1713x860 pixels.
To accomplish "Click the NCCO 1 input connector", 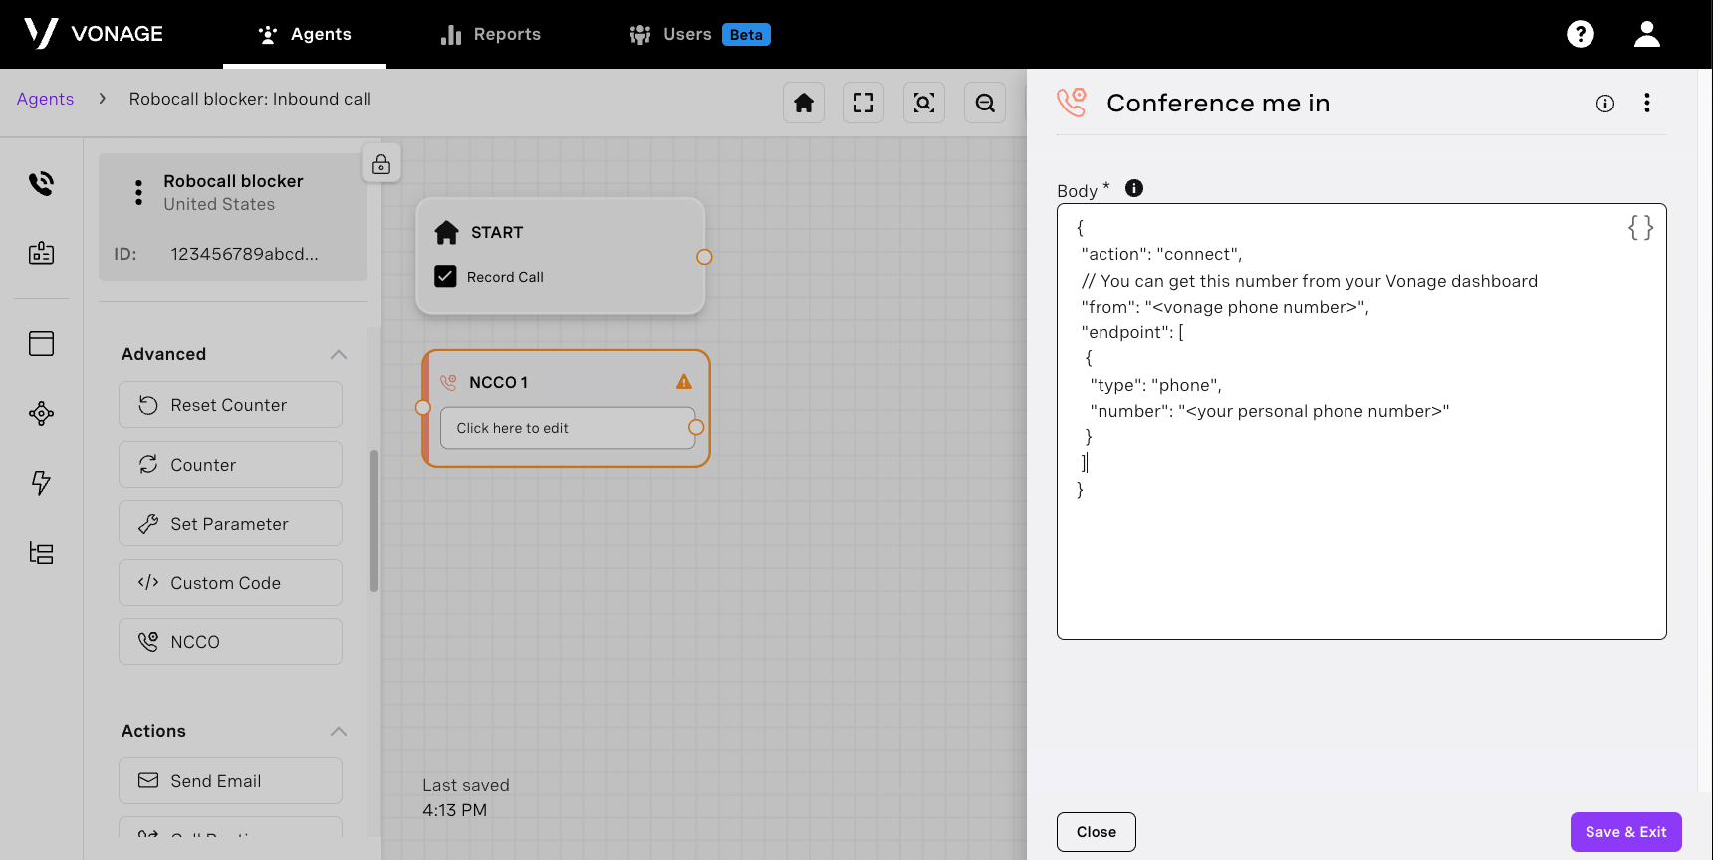I will (422, 408).
